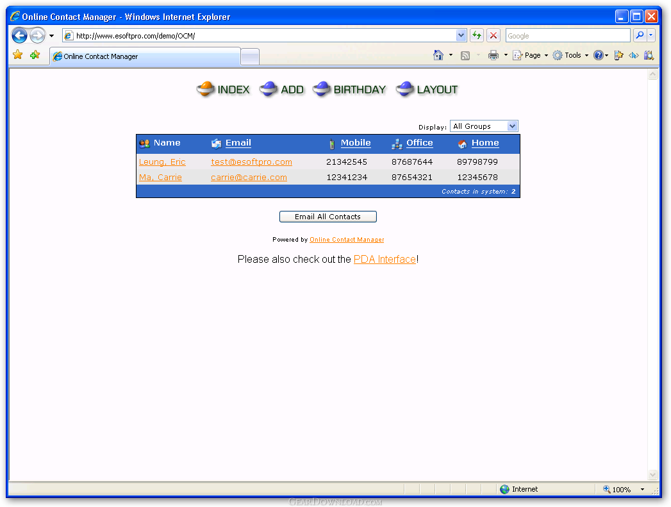
Task: Click the Google search box
Action: 567,36
